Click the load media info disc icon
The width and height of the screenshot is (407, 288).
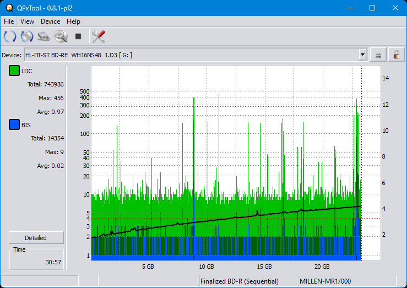(x=27, y=37)
